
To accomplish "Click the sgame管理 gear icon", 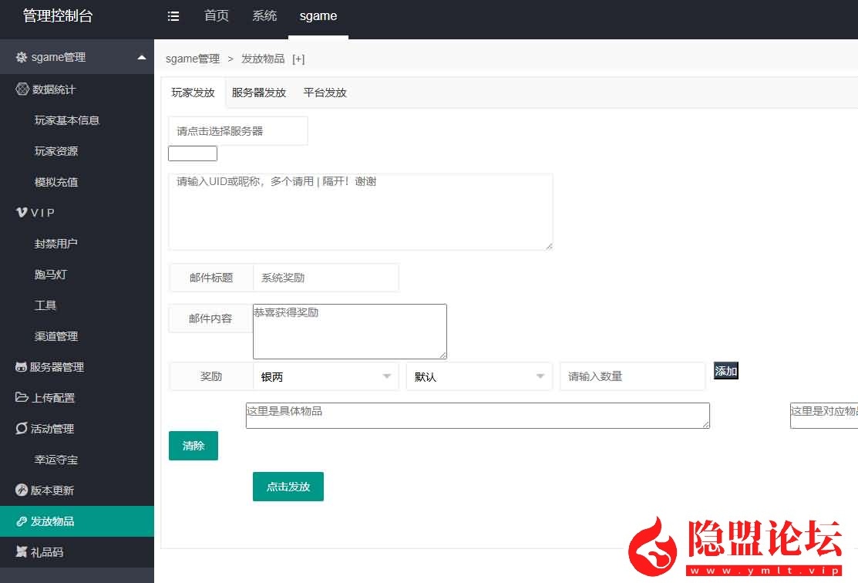I will [x=22, y=57].
